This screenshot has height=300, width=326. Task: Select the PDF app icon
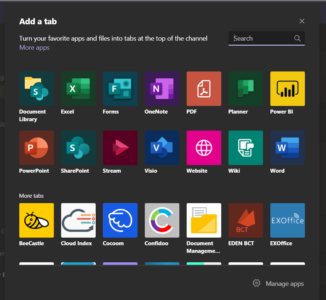coord(204,89)
